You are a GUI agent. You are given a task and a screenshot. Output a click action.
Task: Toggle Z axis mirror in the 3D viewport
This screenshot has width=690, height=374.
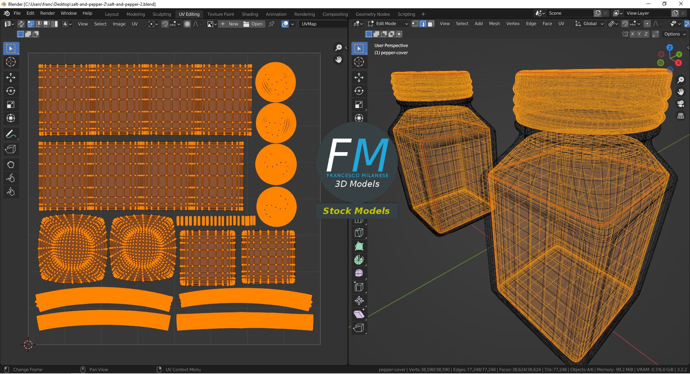point(646,34)
